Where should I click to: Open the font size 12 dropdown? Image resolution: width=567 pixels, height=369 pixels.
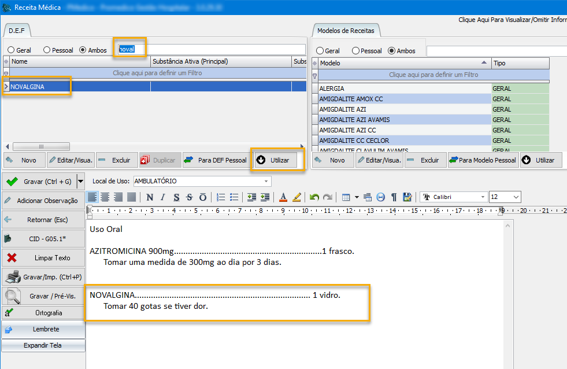click(x=516, y=197)
